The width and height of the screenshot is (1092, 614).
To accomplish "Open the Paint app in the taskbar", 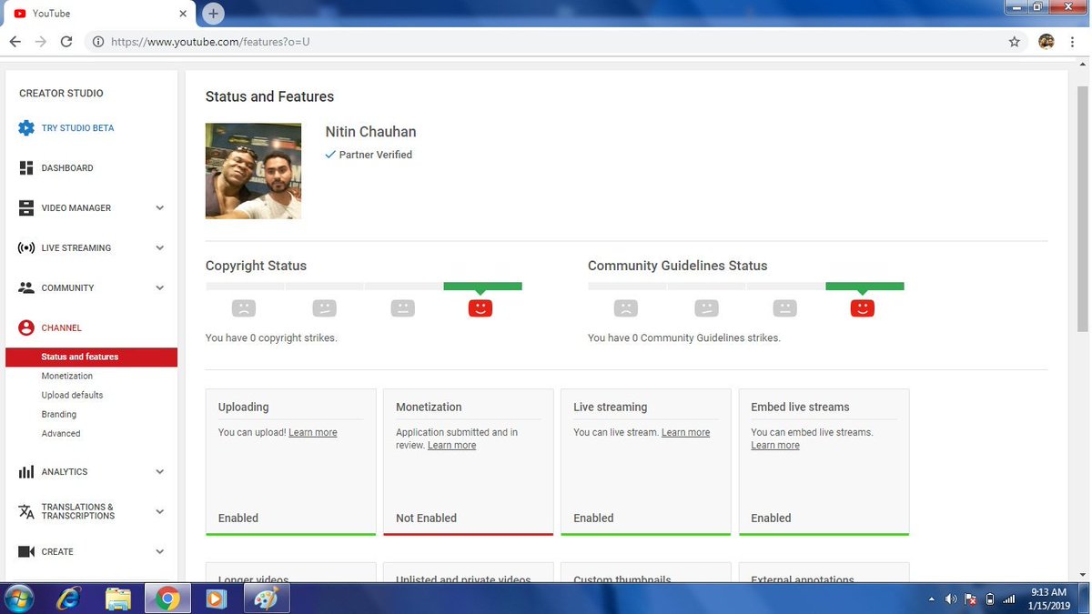I will click(267, 599).
